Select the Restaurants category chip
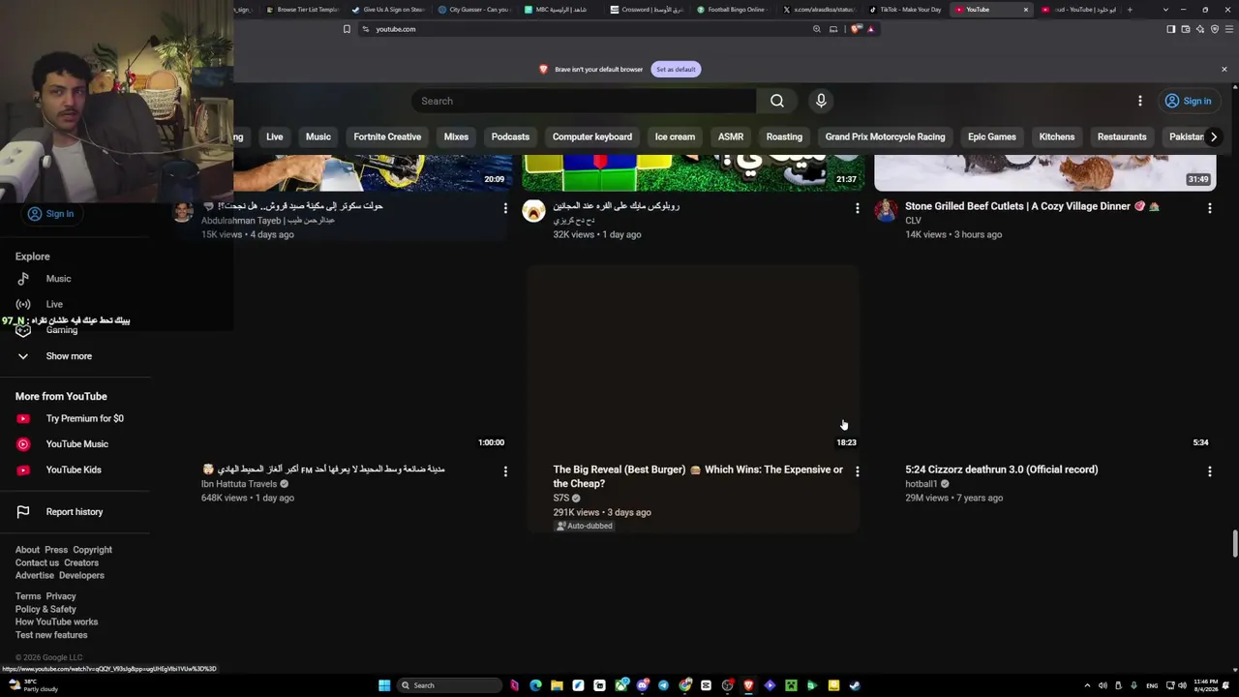Viewport: 1239px width, 697px height. coord(1122,136)
